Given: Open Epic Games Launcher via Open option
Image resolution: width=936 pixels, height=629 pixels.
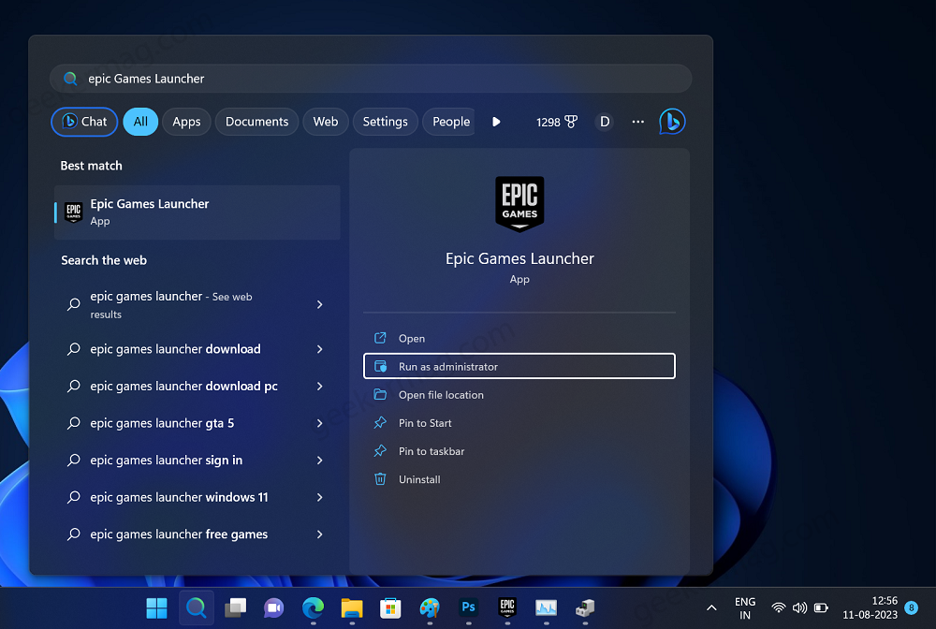Looking at the screenshot, I should (x=519, y=339).
